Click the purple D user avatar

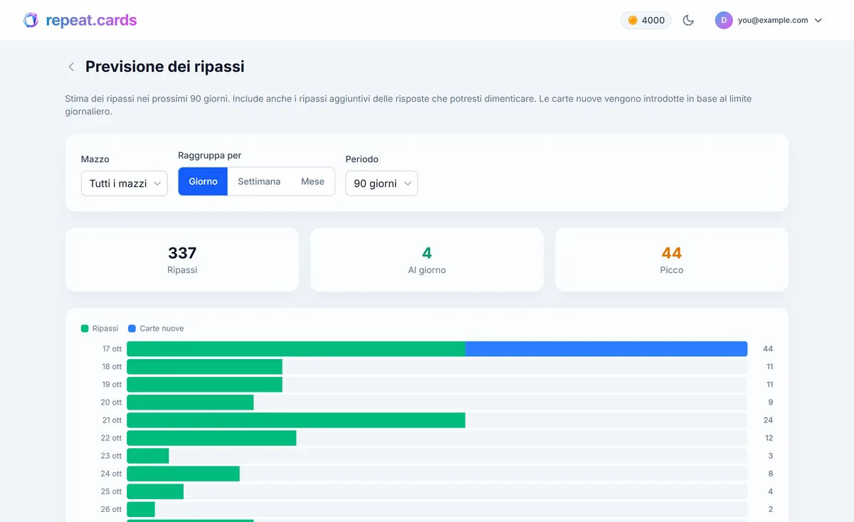point(724,20)
